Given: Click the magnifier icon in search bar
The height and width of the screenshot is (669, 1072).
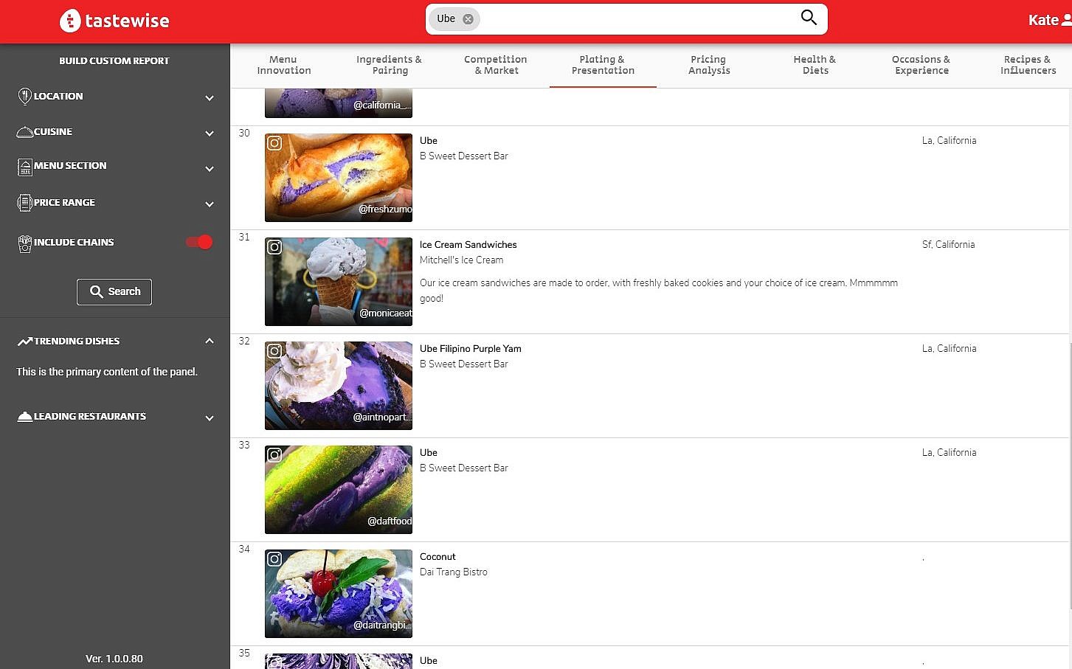Looking at the screenshot, I should click(809, 18).
